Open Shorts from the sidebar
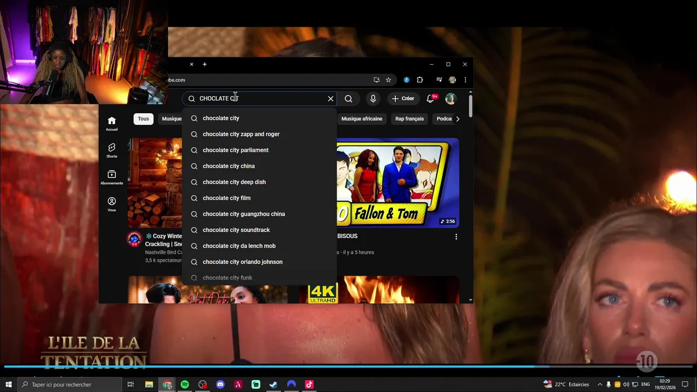697x392 pixels. [x=112, y=150]
